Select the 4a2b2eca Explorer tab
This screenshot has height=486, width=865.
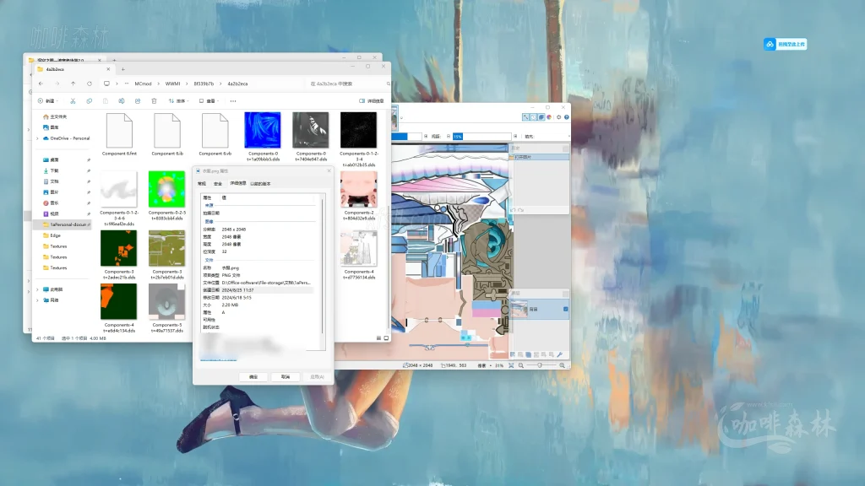(73, 69)
